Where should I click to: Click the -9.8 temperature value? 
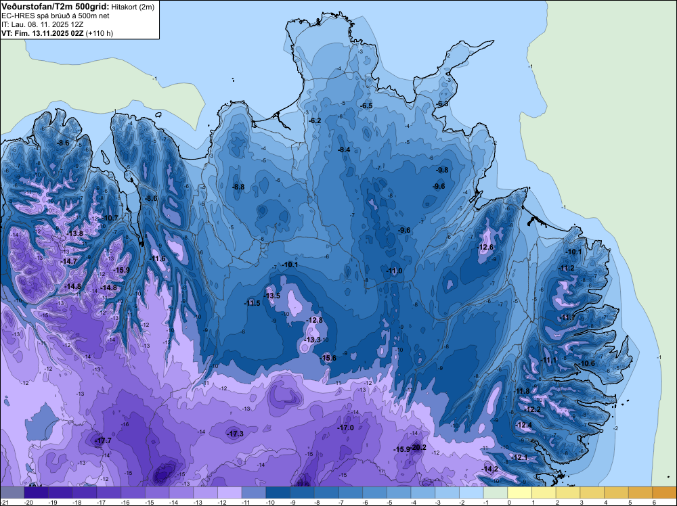pyautogui.click(x=442, y=170)
